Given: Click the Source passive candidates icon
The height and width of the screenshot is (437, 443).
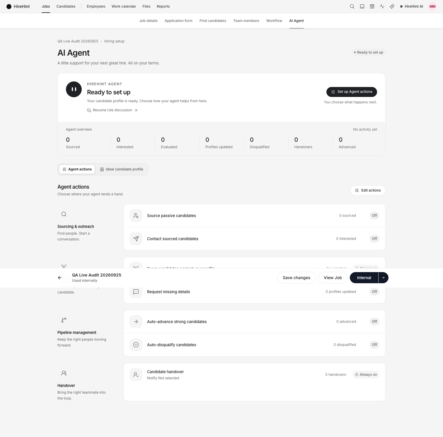Looking at the screenshot, I should (x=136, y=216).
